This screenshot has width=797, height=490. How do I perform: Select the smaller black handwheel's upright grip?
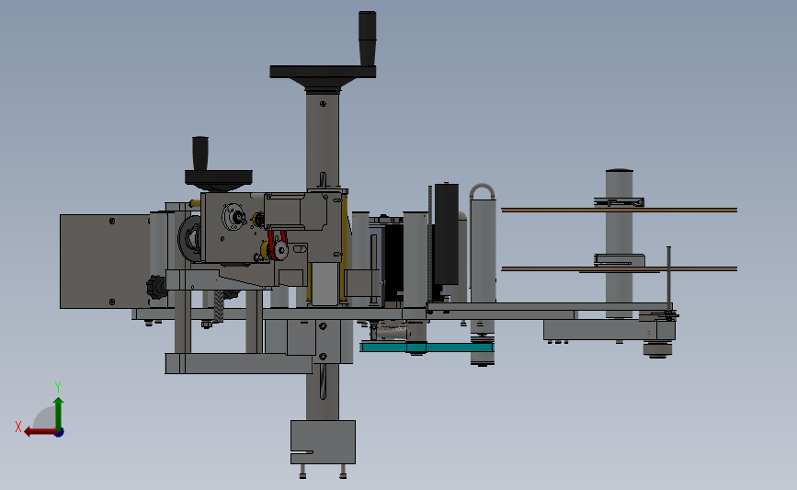(x=200, y=153)
